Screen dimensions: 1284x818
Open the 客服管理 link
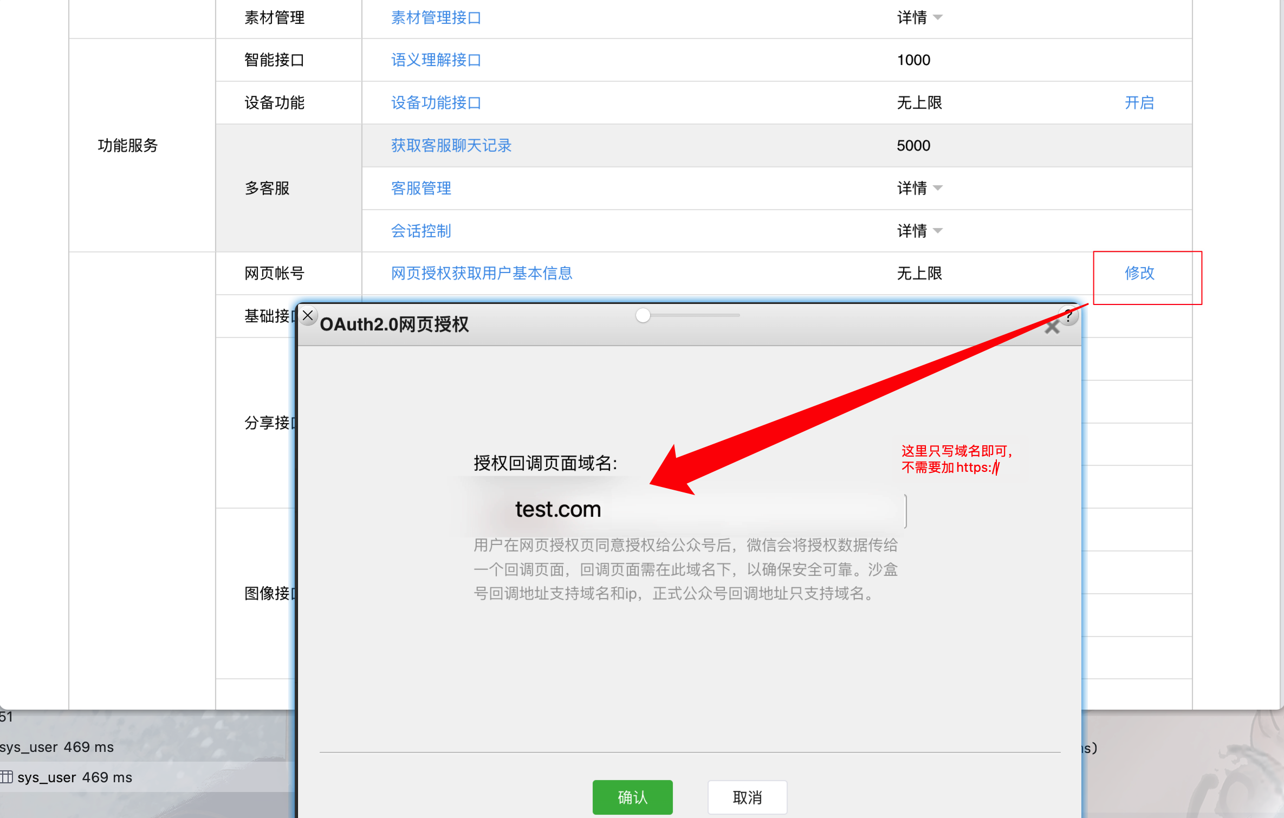coord(421,188)
